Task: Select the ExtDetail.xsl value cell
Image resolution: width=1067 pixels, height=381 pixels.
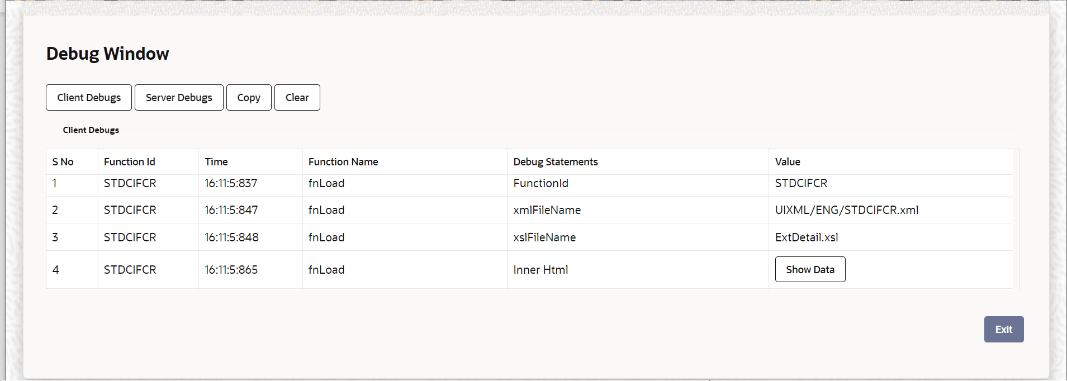Action: click(x=807, y=237)
